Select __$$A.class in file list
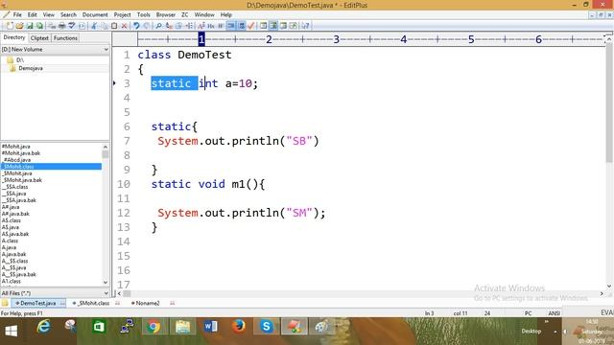This screenshot has width=614, height=345. coord(15,187)
